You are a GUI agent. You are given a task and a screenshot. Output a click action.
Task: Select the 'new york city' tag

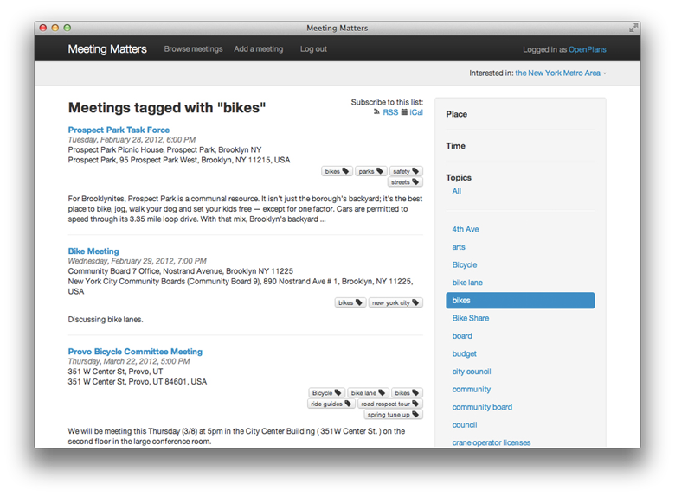pos(395,302)
